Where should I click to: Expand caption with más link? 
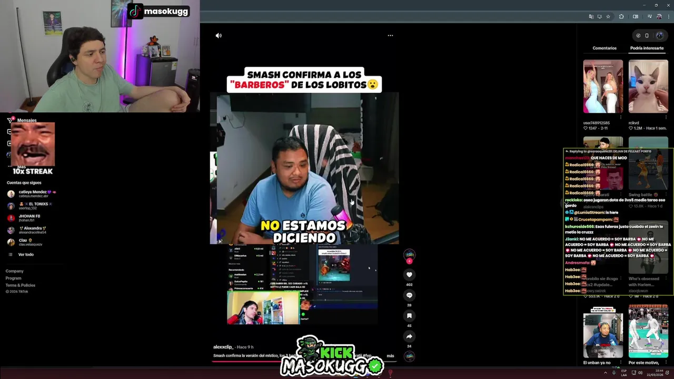tap(390, 356)
